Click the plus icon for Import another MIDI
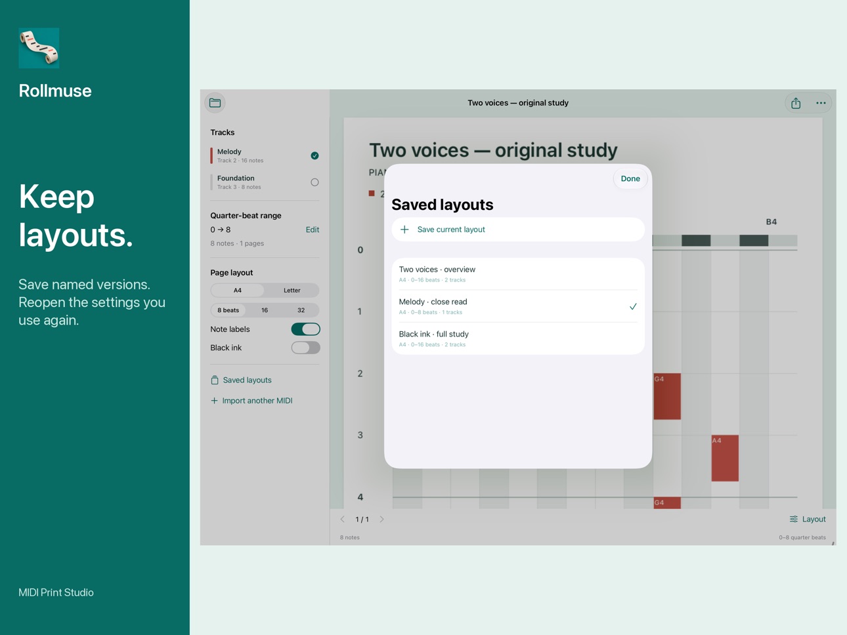 [x=214, y=401]
